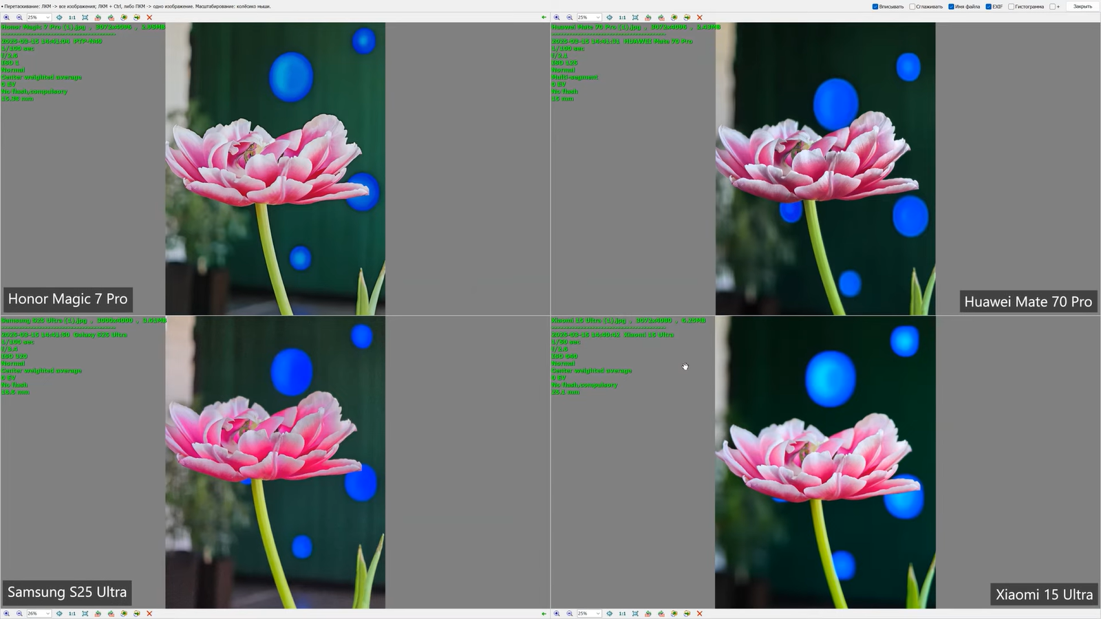Fit the Huawei Mate 70 Pro image to its window
Image resolution: width=1101 pixels, height=619 pixels.
(x=636, y=17)
